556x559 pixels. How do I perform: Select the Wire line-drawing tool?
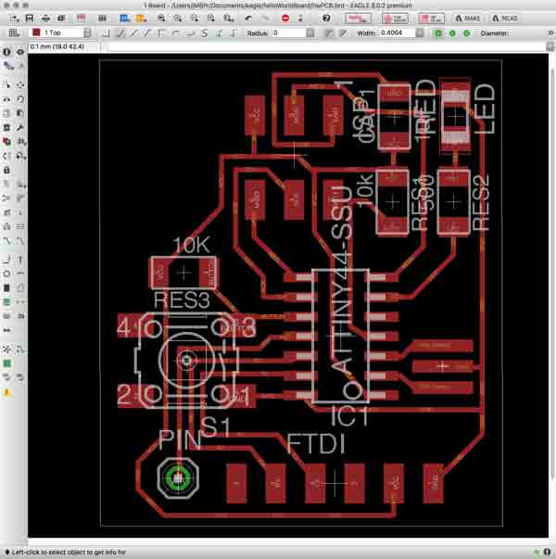(6, 260)
